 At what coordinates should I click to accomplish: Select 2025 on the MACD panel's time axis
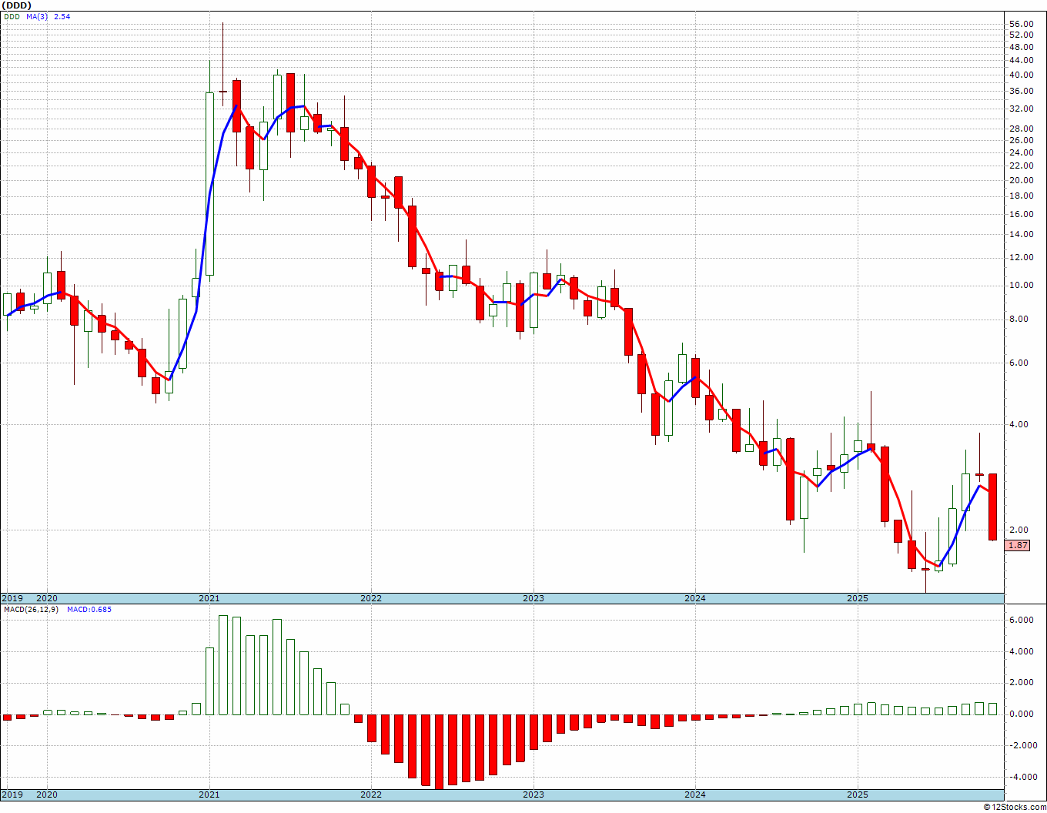pos(858,795)
